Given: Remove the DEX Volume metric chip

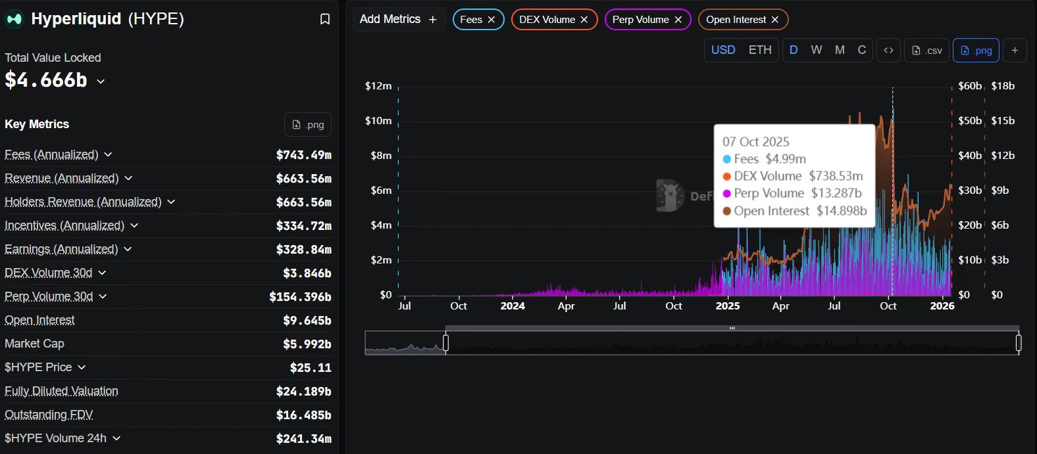Looking at the screenshot, I should tap(584, 20).
